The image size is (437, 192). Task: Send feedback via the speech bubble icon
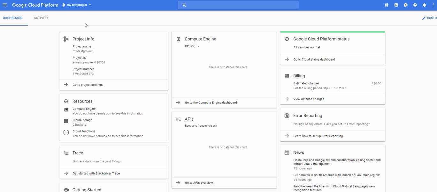pyautogui.click(x=405, y=5)
